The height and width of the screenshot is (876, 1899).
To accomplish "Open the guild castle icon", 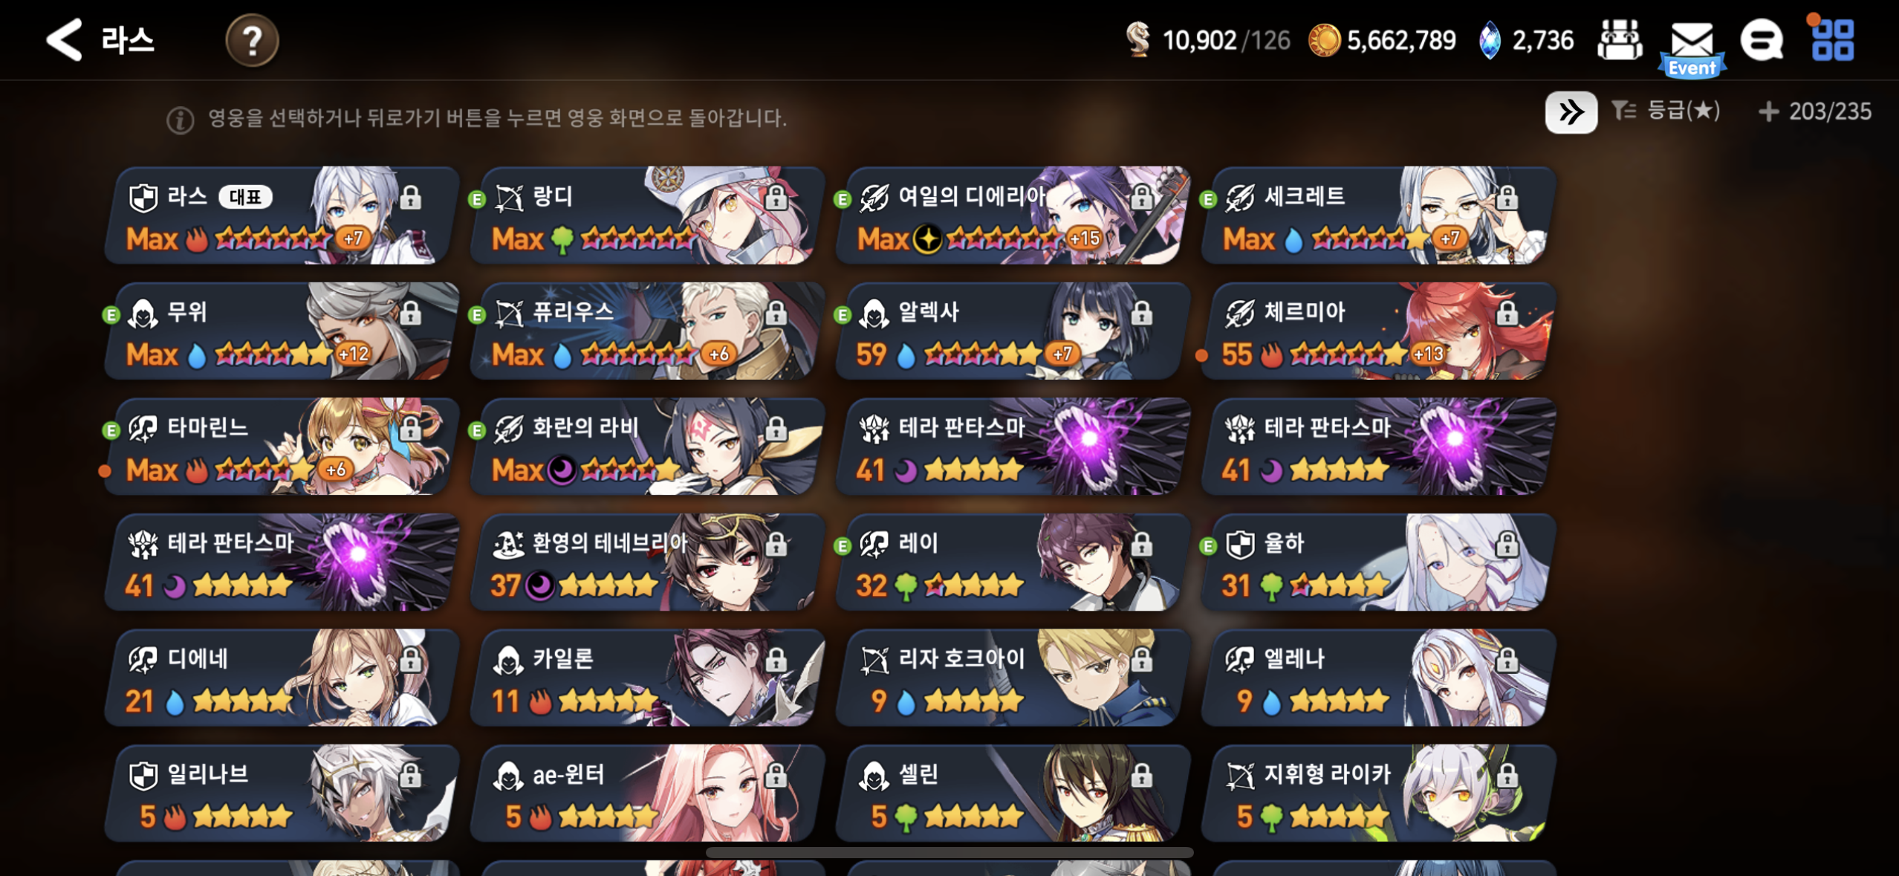I will [1620, 40].
